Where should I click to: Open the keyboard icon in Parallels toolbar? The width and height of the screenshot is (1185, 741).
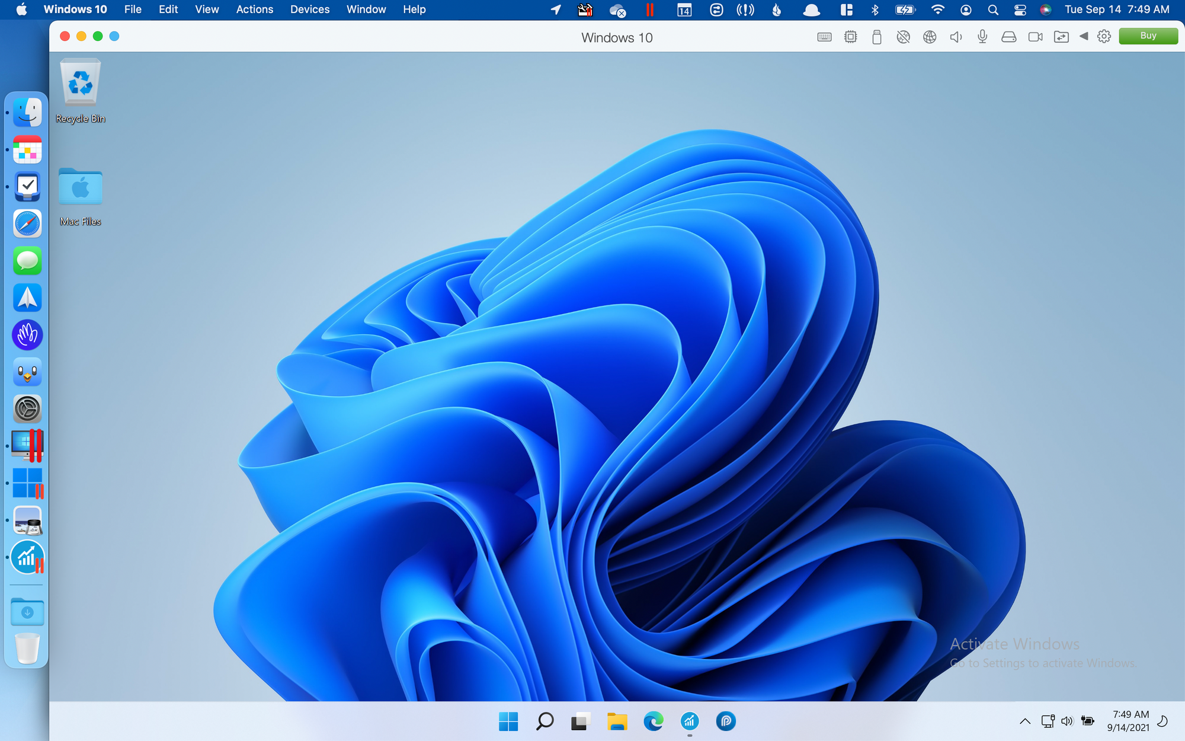(x=824, y=37)
